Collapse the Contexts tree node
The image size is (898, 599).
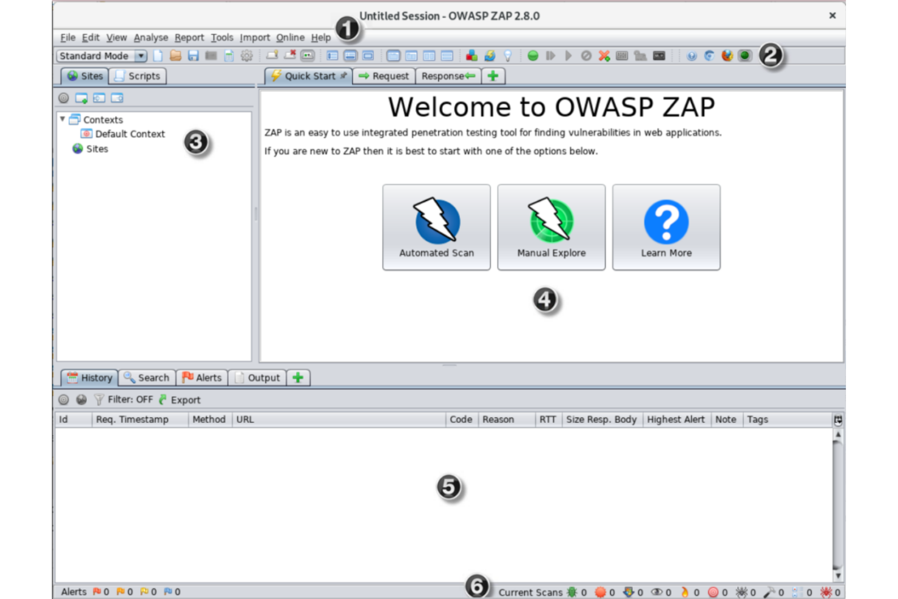pyautogui.click(x=62, y=119)
